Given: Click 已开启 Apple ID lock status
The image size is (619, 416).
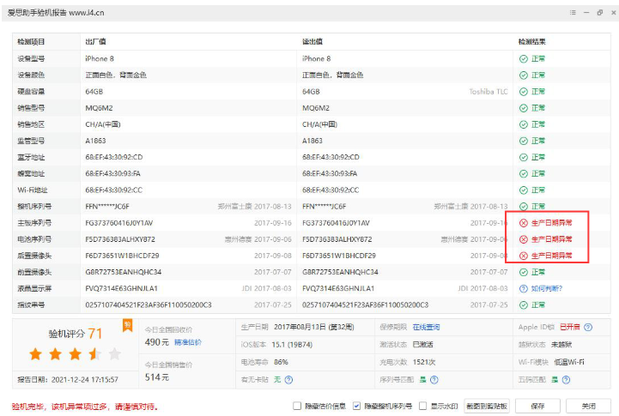Looking at the screenshot, I should pos(570,328).
